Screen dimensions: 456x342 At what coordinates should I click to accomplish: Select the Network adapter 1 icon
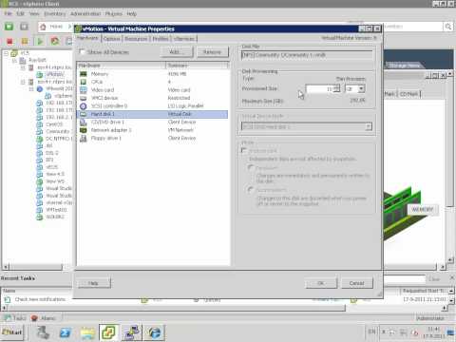[84, 130]
